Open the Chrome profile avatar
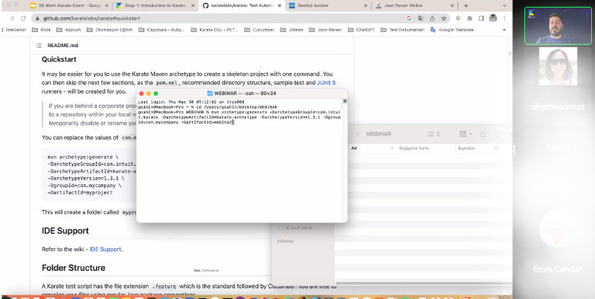Screen dimensions: 595x299 point(493,18)
